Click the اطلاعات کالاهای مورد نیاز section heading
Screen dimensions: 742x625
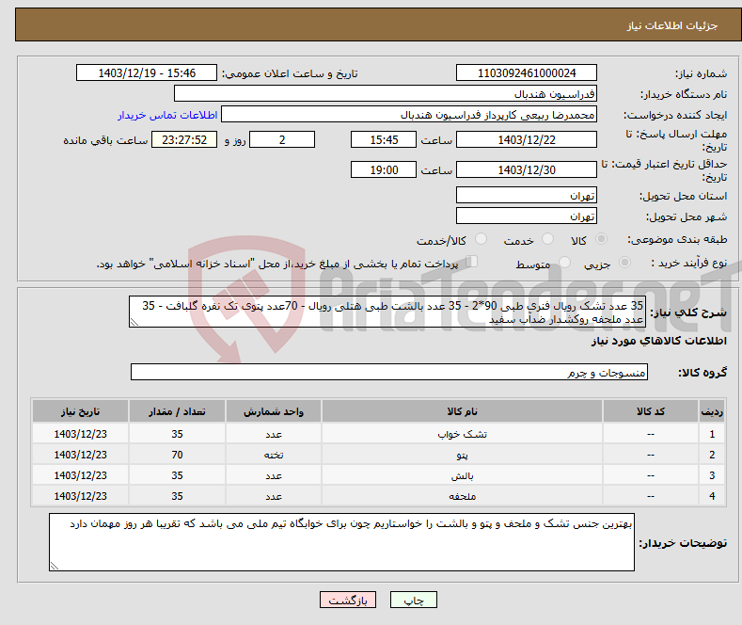pyautogui.click(x=658, y=341)
